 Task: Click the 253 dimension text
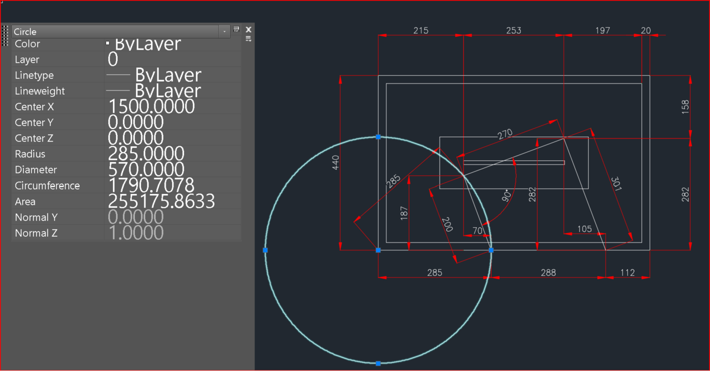tap(514, 30)
